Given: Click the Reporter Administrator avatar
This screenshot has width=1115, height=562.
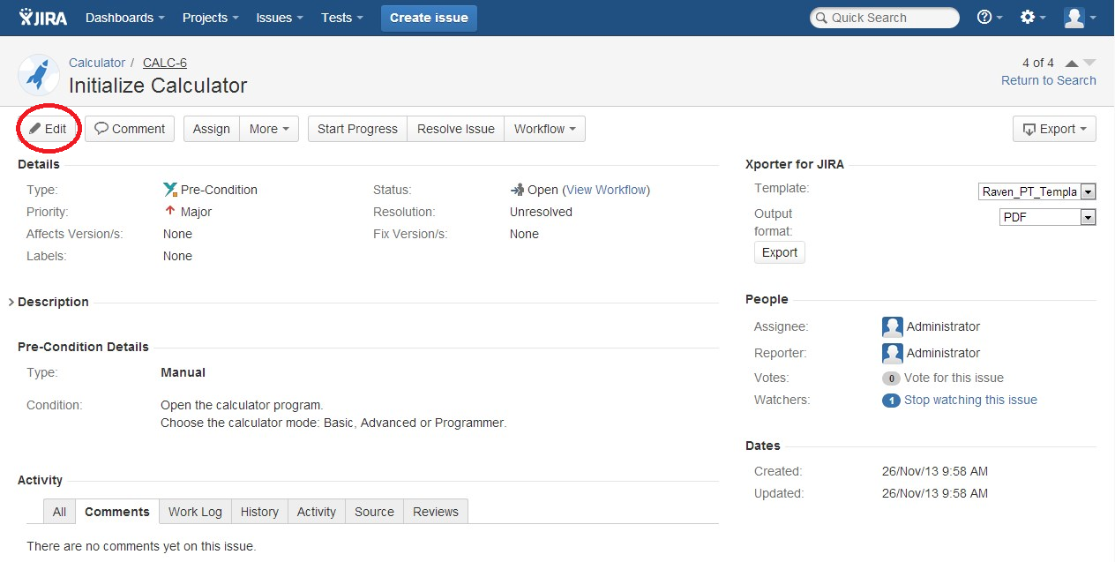Looking at the screenshot, I should (x=893, y=353).
